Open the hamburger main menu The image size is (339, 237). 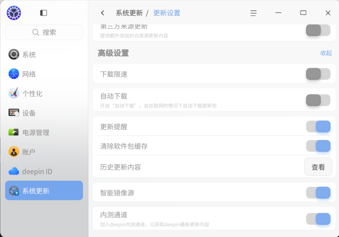(x=253, y=13)
